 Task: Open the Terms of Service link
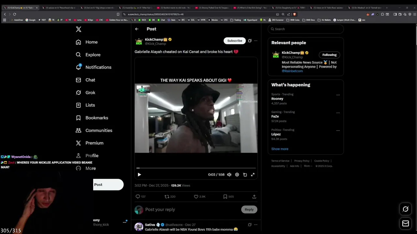point(280,161)
